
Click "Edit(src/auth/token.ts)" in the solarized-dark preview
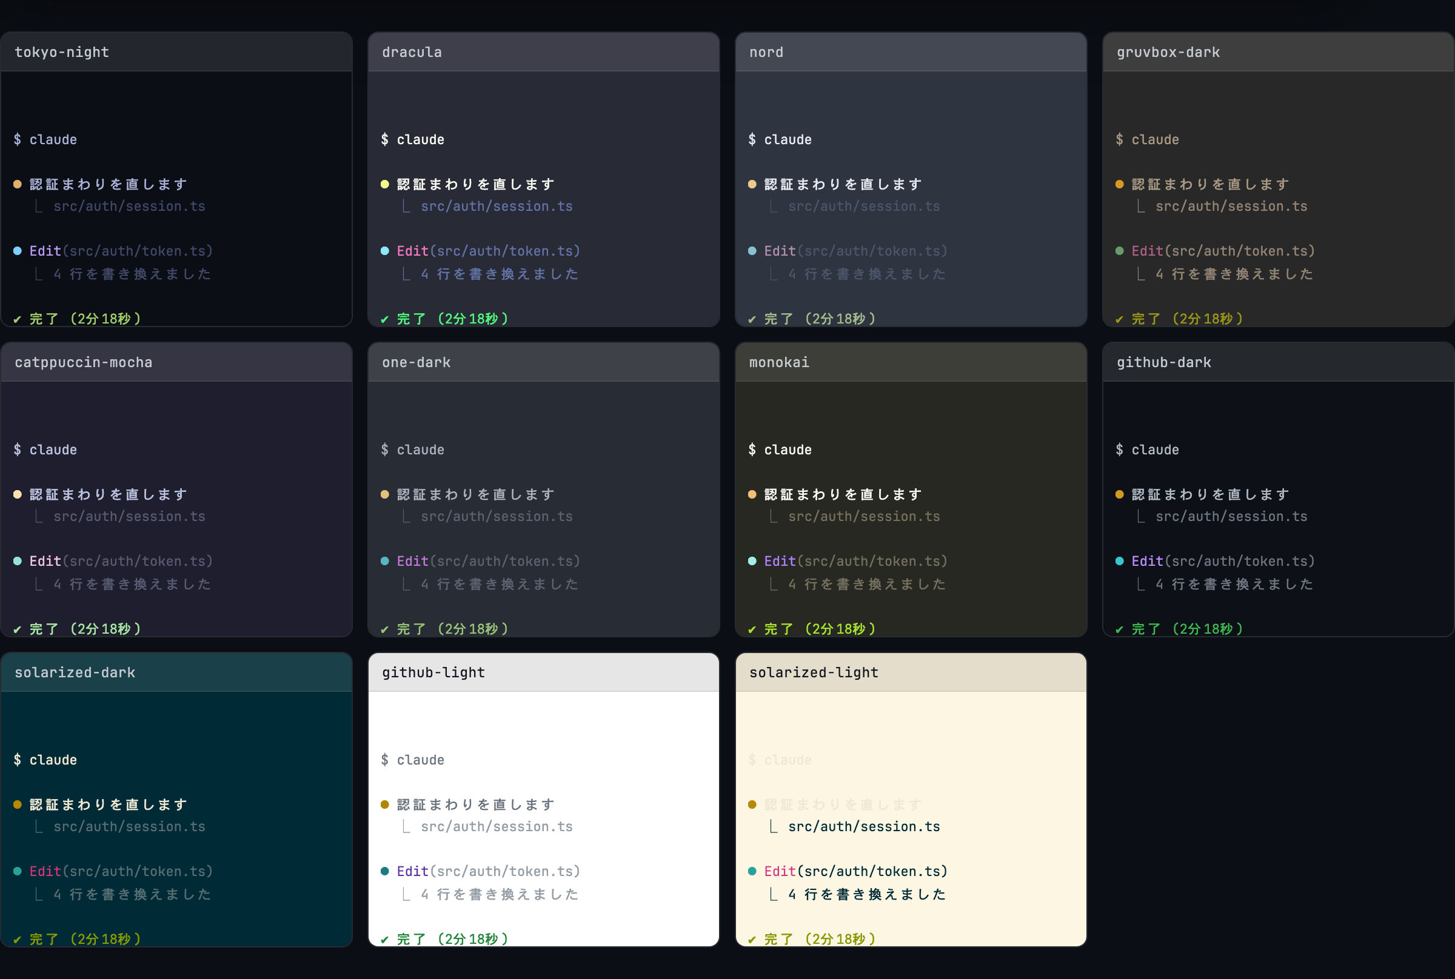121,871
